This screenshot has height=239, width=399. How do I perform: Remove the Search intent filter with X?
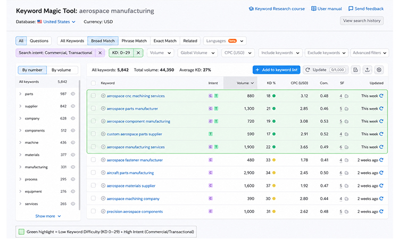(x=100, y=53)
